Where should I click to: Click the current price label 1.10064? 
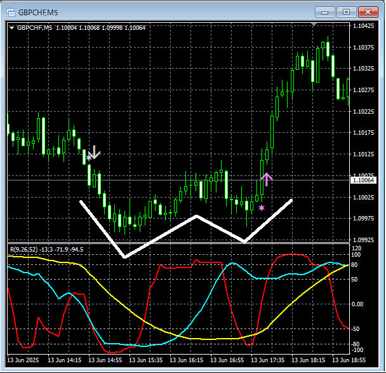(x=363, y=180)
